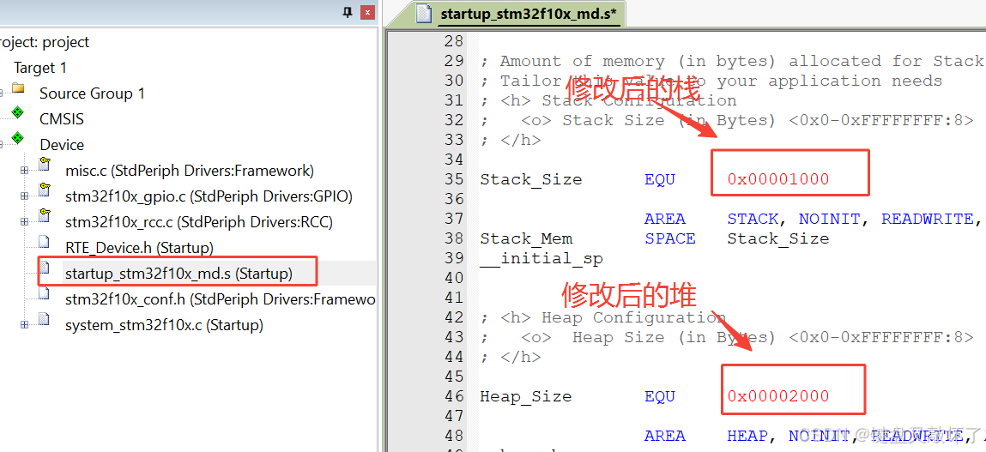
Task: Click STACK keyword on line 37
Action: pos(753,219)
